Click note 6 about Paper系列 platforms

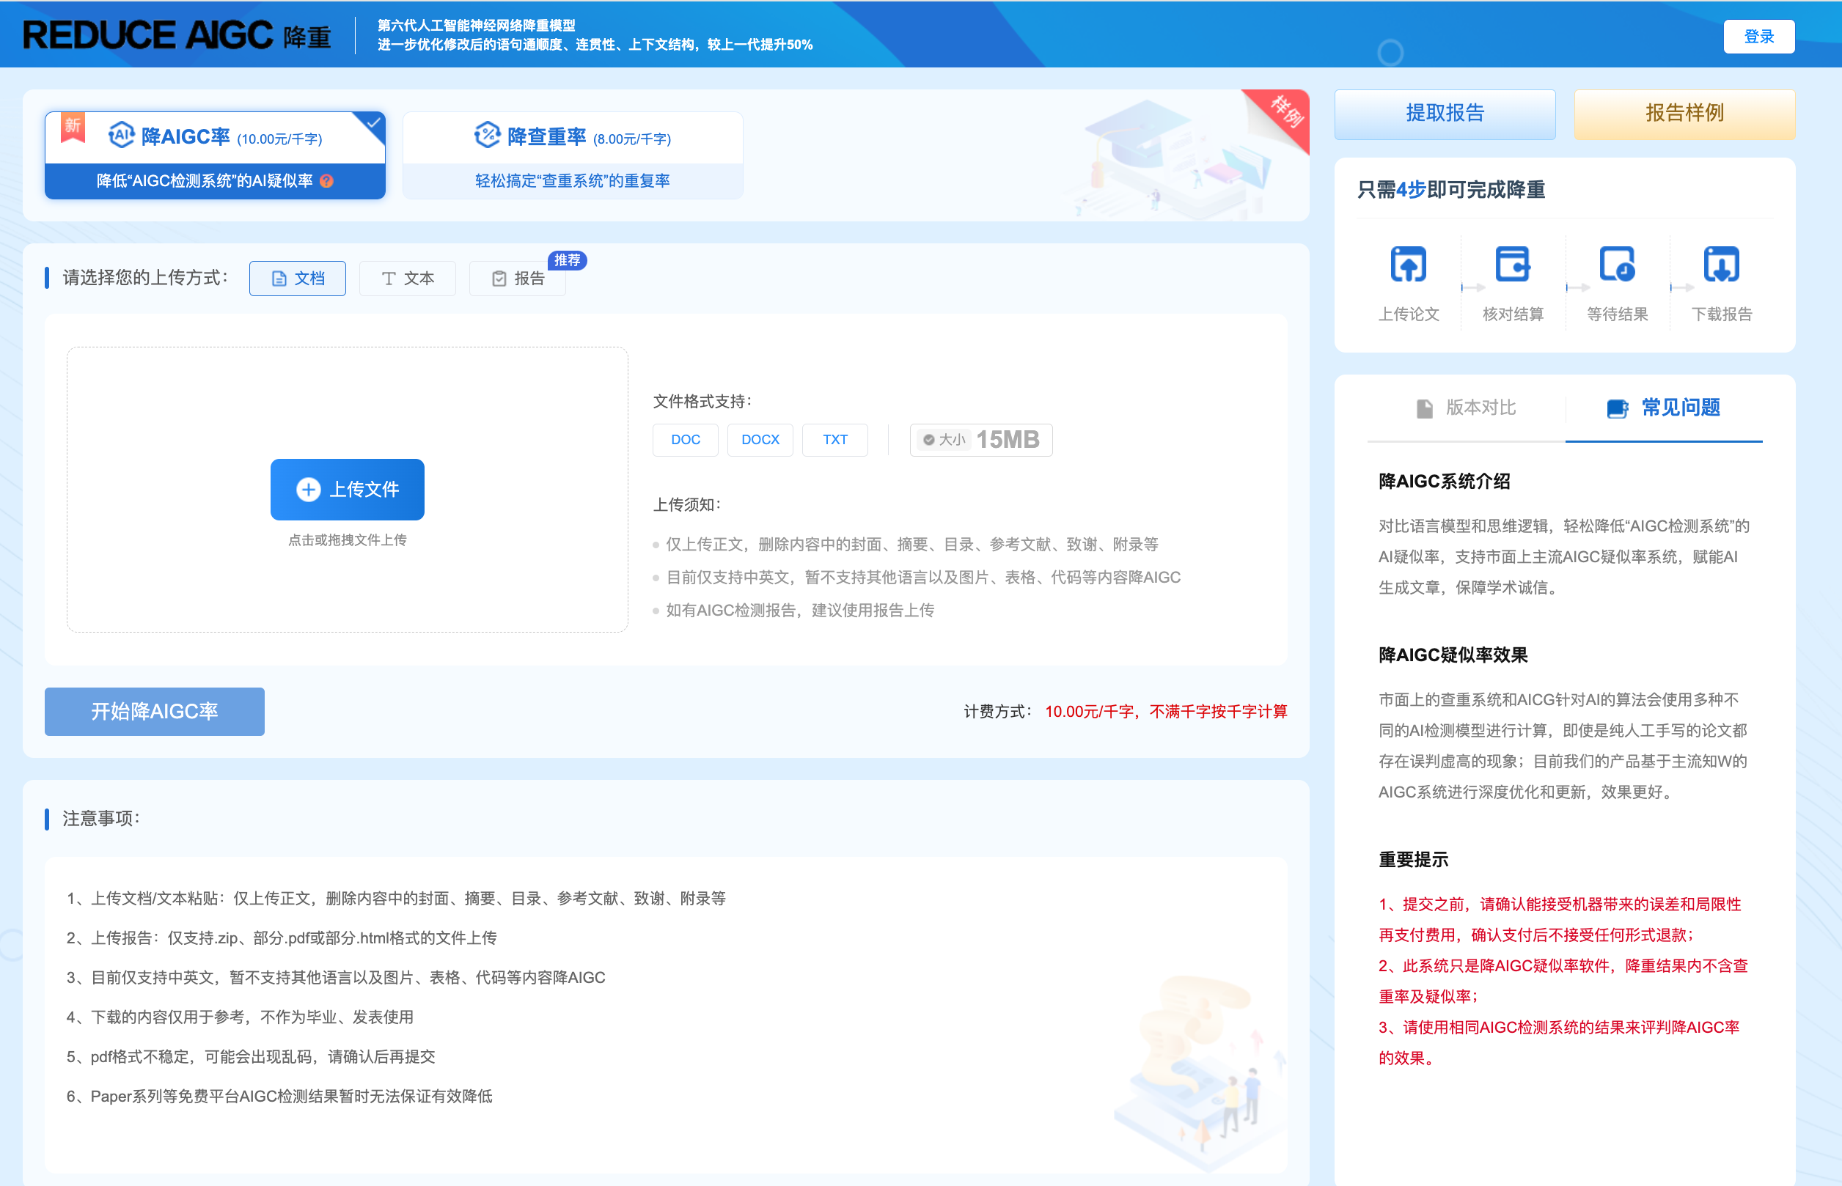pyautogui.click(x=279, y=1096)
